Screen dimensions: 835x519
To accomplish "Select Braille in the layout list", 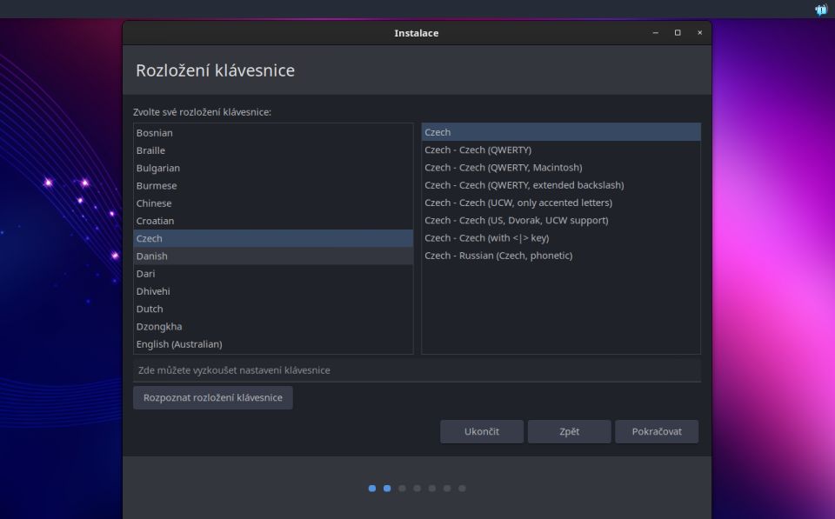I will tap(273, 150).
